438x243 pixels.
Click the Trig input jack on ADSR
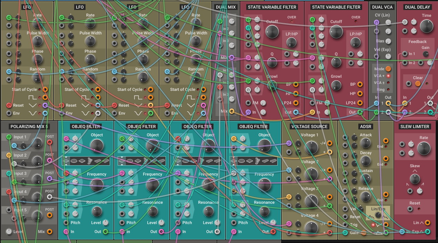point(345,225)
